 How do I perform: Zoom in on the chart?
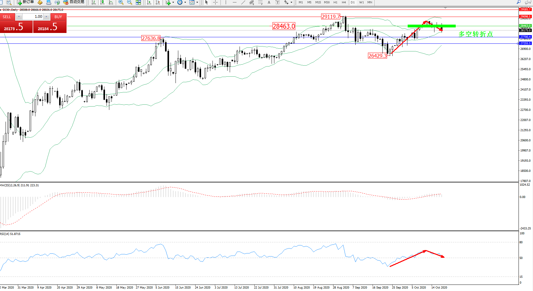tap(121, 2)
